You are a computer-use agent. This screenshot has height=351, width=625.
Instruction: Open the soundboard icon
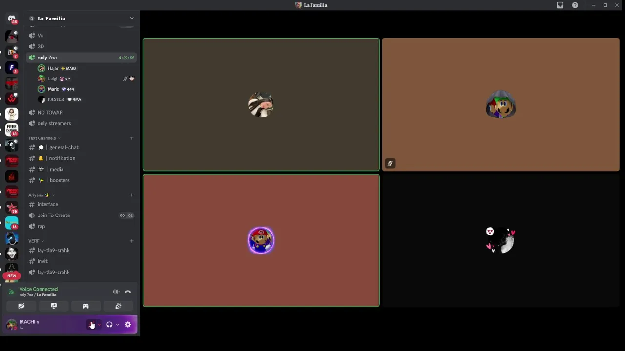coord(118,306)
